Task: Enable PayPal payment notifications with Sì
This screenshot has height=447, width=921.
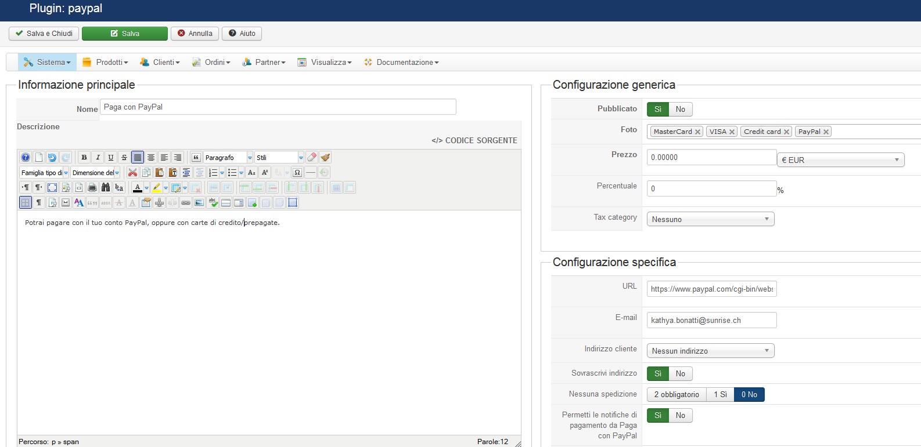Action: point(658,415)
